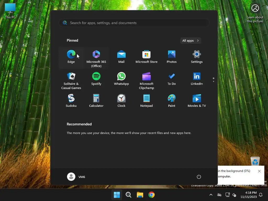Click the All apps button

[191, 41]
